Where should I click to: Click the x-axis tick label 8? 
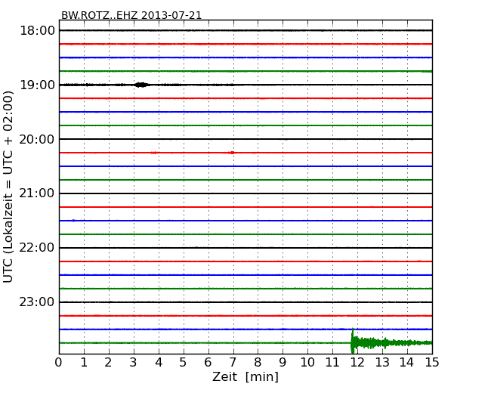pyautogui.click(x=258, y=362)
